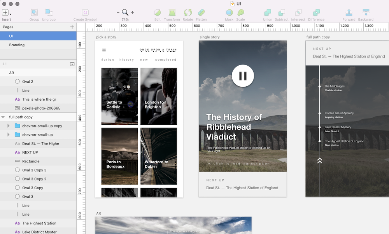Click the Group toolbar icon
The width and height of the screenshot is (389, 234).
pos(34,12)
